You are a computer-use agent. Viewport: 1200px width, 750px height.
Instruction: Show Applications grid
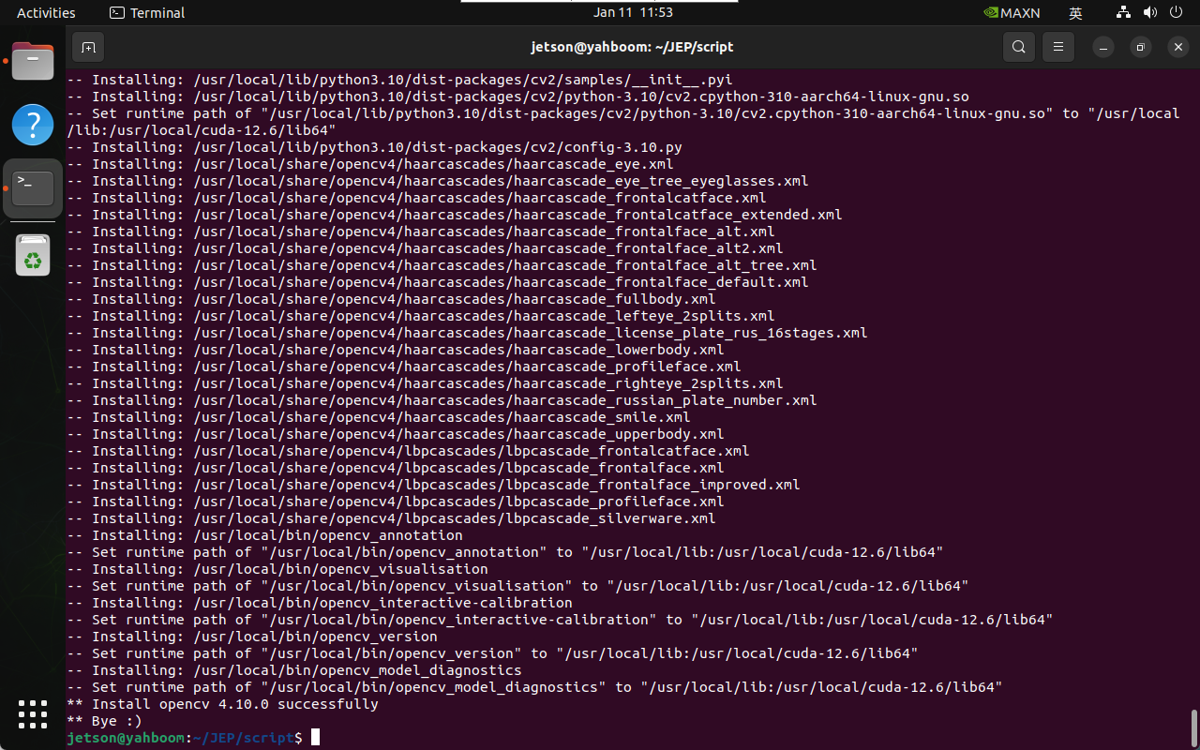[x=33, y=714]
